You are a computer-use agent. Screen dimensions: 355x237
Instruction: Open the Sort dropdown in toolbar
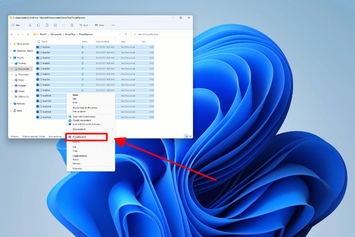click(x=85, y=25)
